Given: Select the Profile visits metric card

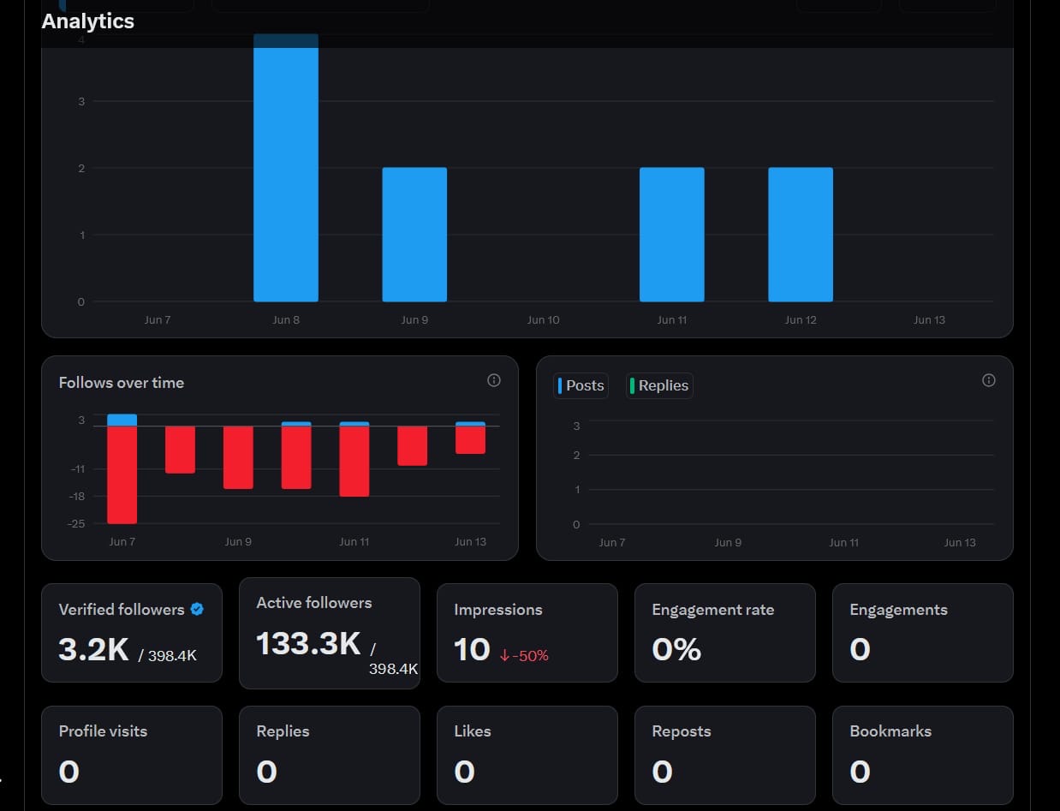Looking at the screenshot, I should click(x=132, y=754).
